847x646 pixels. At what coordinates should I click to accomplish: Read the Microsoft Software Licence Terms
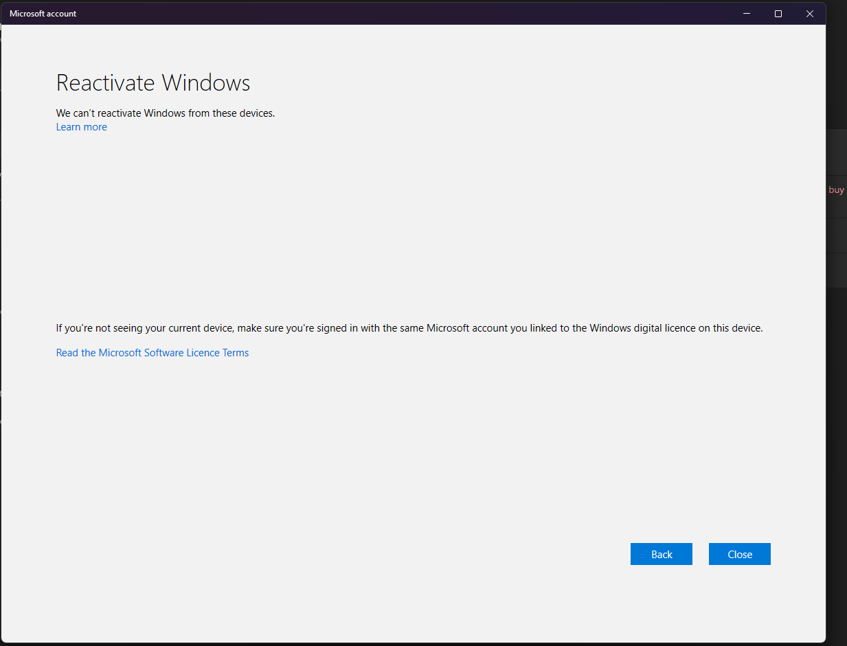click(x=153, y=353)
